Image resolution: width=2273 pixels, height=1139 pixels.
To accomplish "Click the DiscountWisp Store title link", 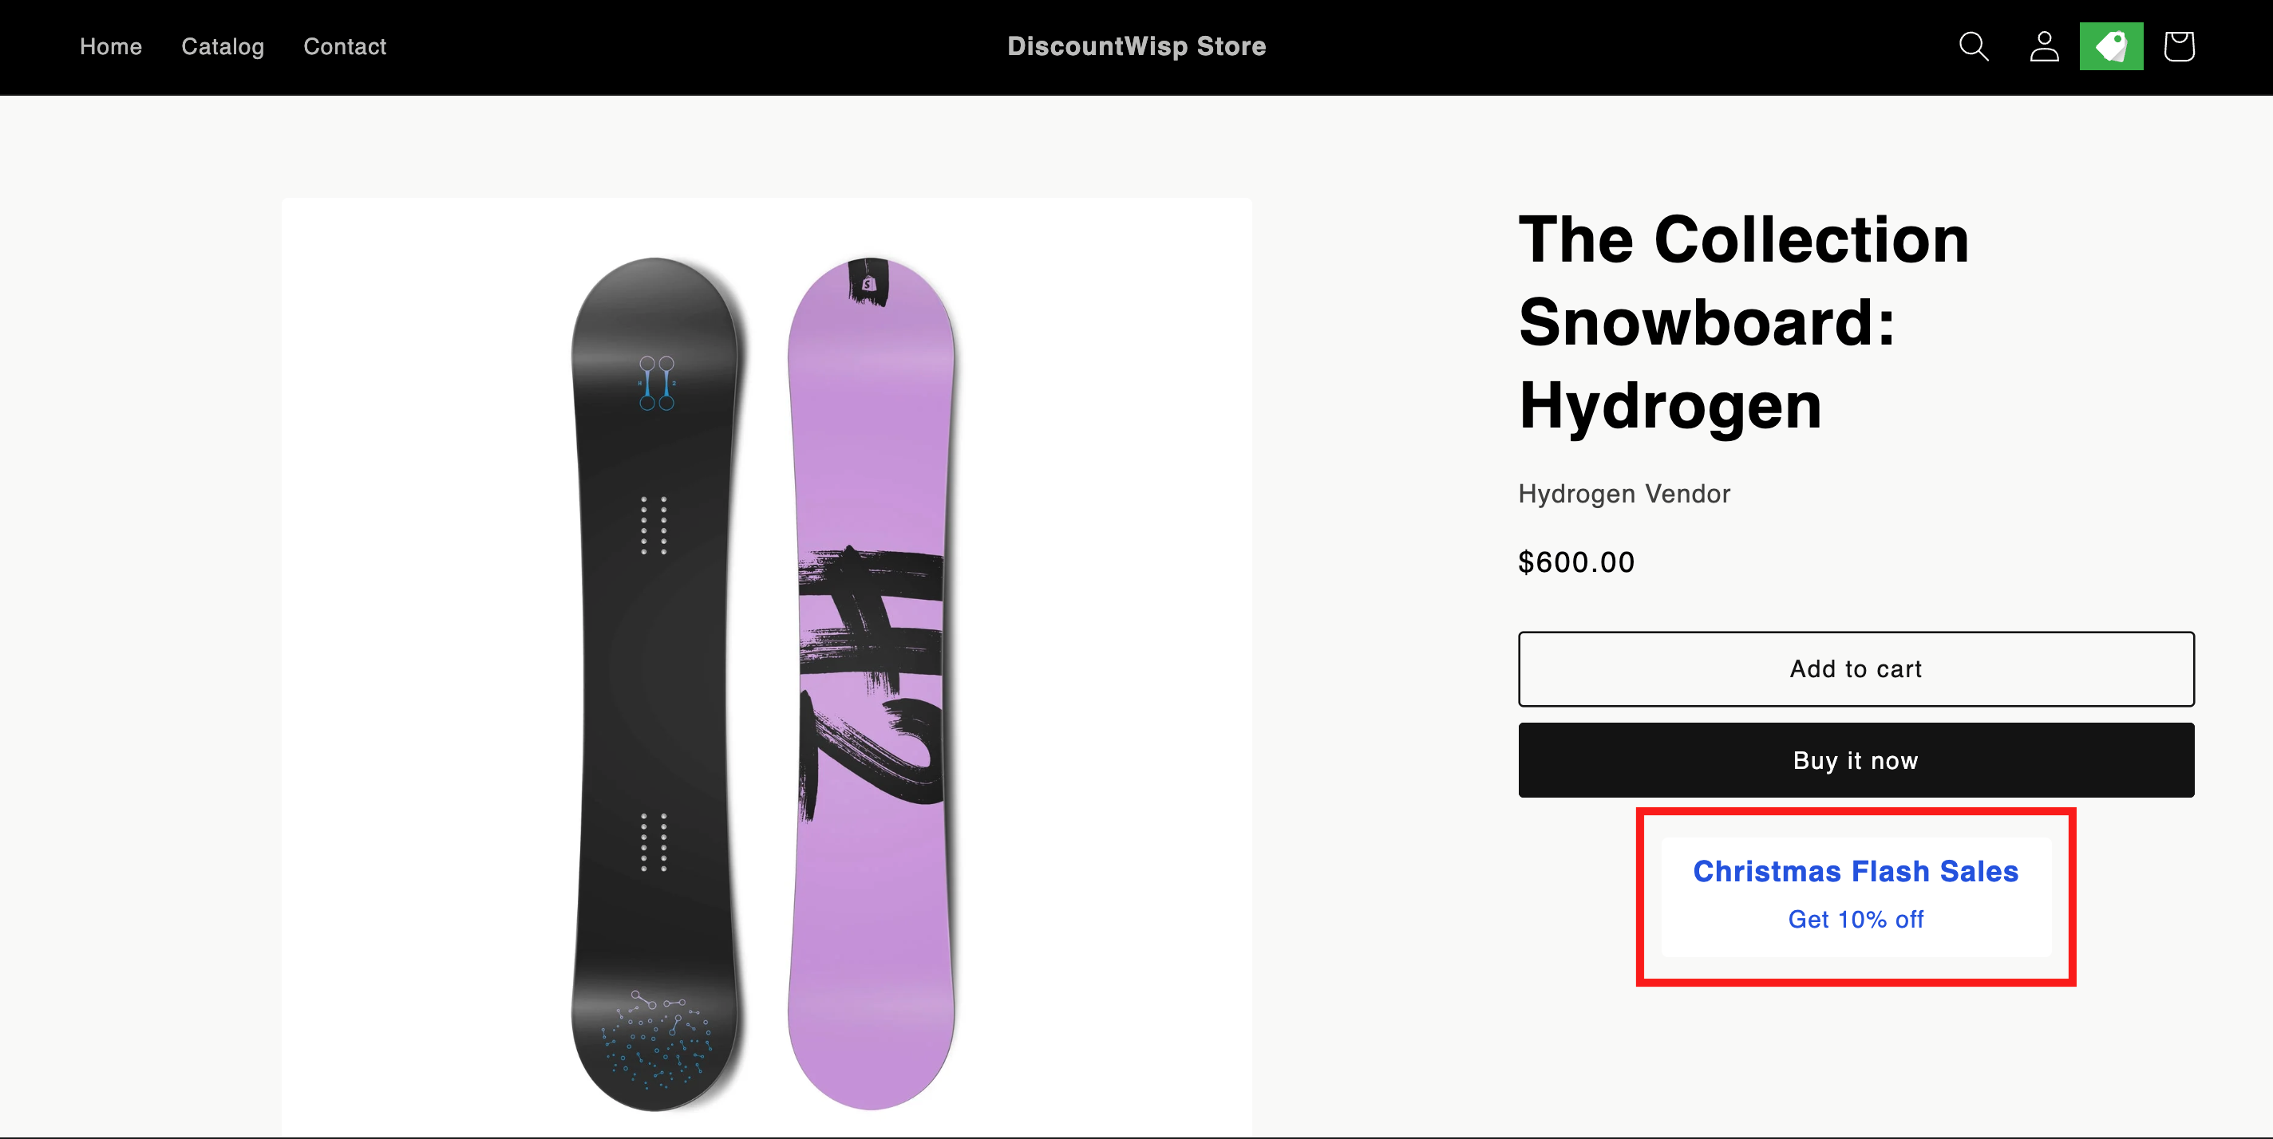I will (1136, 45).
